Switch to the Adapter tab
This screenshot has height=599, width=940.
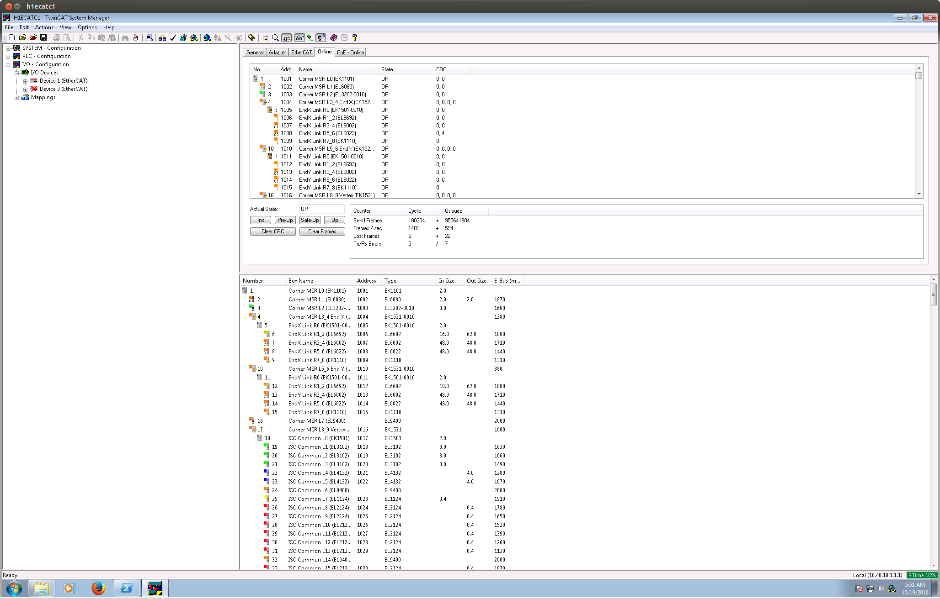click(277, 53)
